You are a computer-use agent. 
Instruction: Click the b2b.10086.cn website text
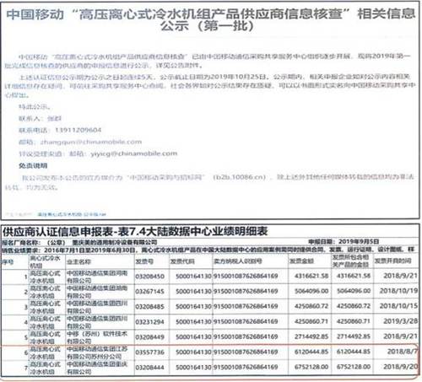pyautogui.click(x=240, y=177)
